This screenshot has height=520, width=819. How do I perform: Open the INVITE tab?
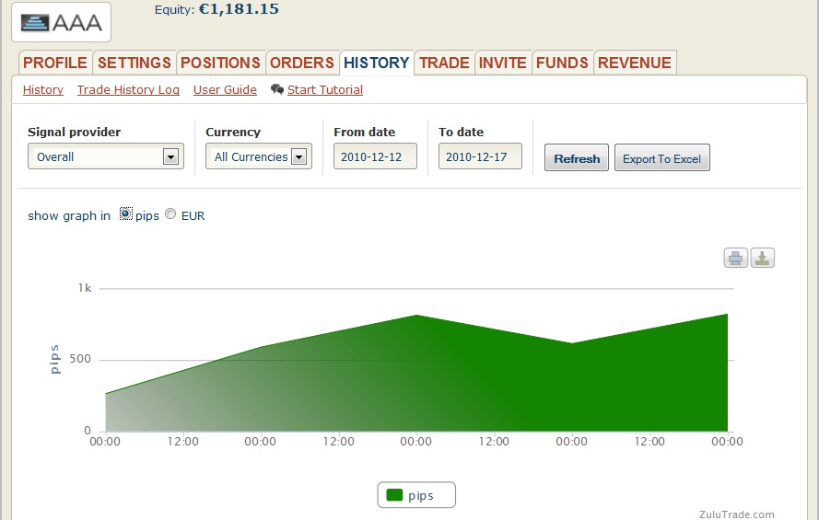coord(502,63)
